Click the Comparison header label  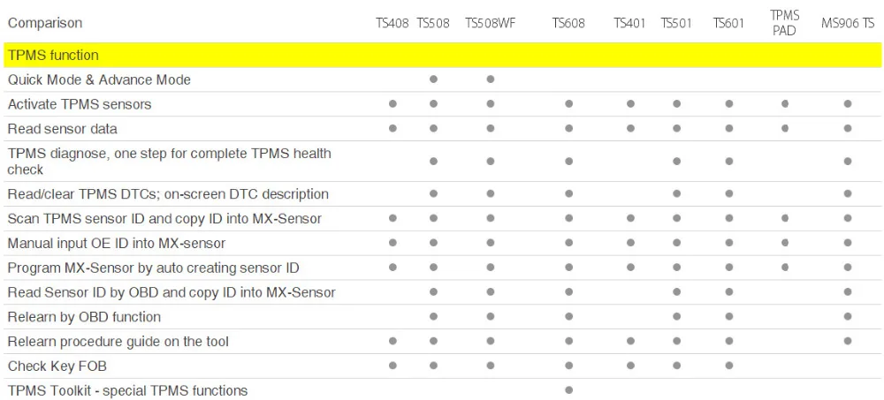(x=45, y=23)
